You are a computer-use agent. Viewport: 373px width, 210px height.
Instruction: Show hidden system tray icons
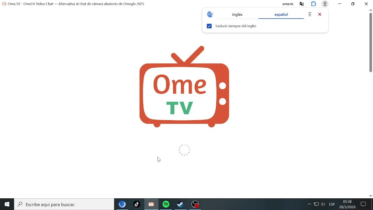[x=309, y=204]
